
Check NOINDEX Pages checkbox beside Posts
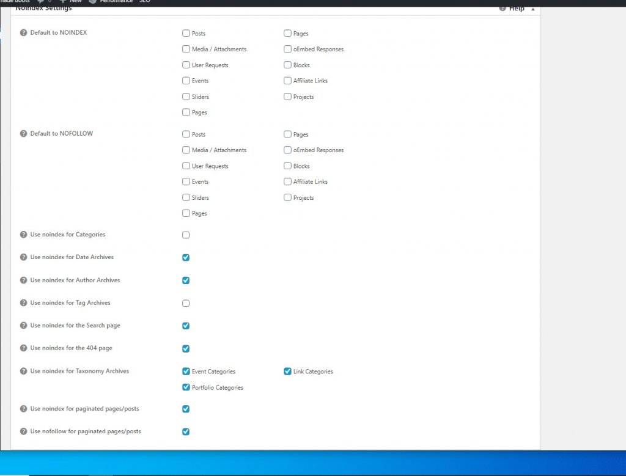point(287,33)
